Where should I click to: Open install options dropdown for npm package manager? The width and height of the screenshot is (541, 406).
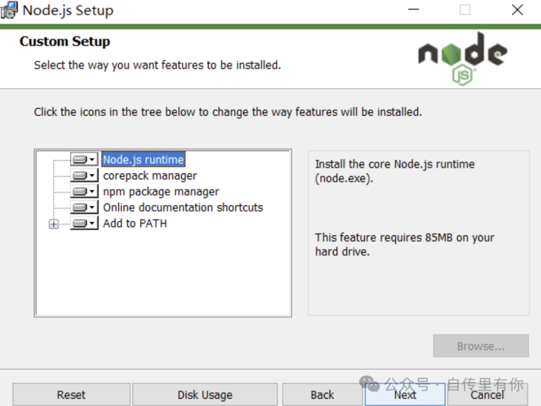pyautogui.click(x=84, y=191)
